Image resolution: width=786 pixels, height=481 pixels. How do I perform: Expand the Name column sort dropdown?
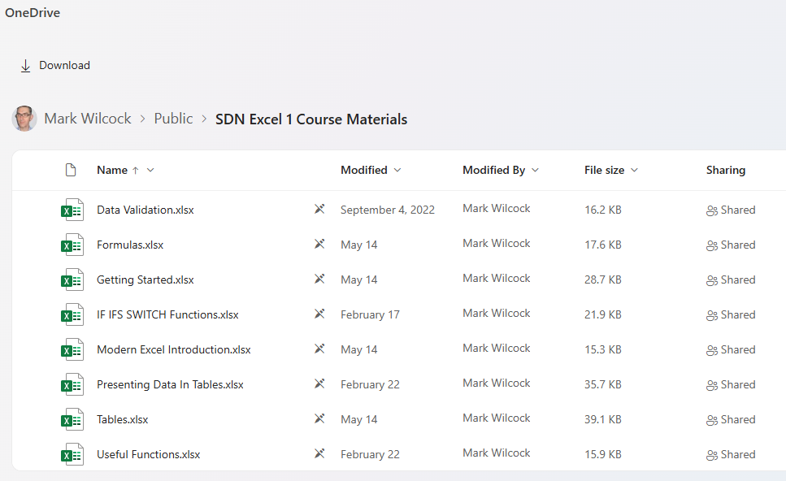150,170
